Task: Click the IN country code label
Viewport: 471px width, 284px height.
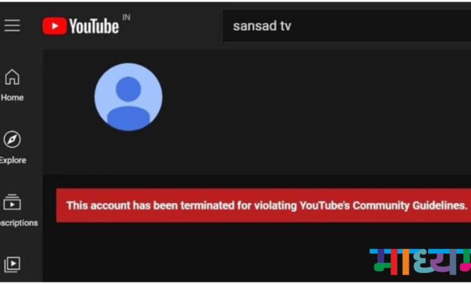Action: coord(126,18)
